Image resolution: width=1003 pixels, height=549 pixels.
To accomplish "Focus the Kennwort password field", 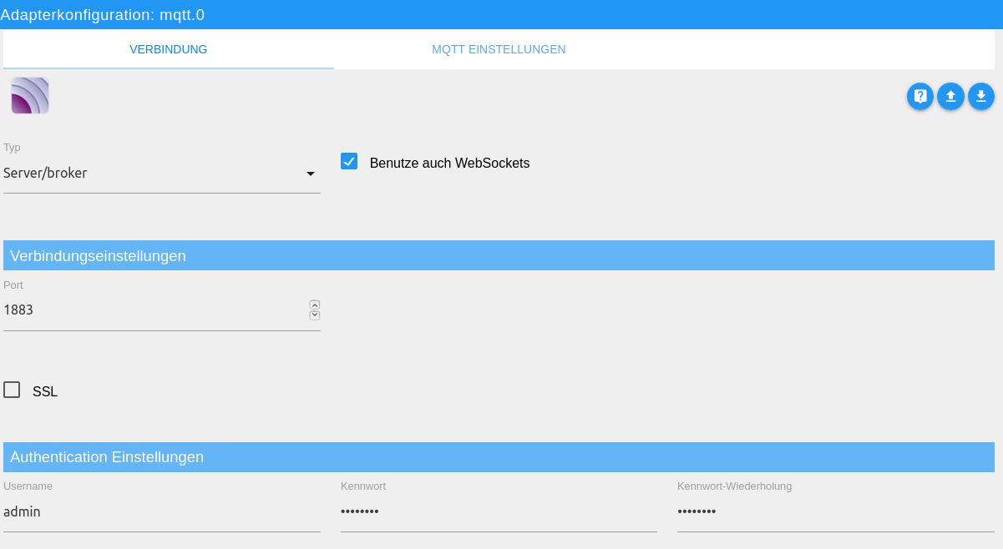I will [x=499, y=512].
